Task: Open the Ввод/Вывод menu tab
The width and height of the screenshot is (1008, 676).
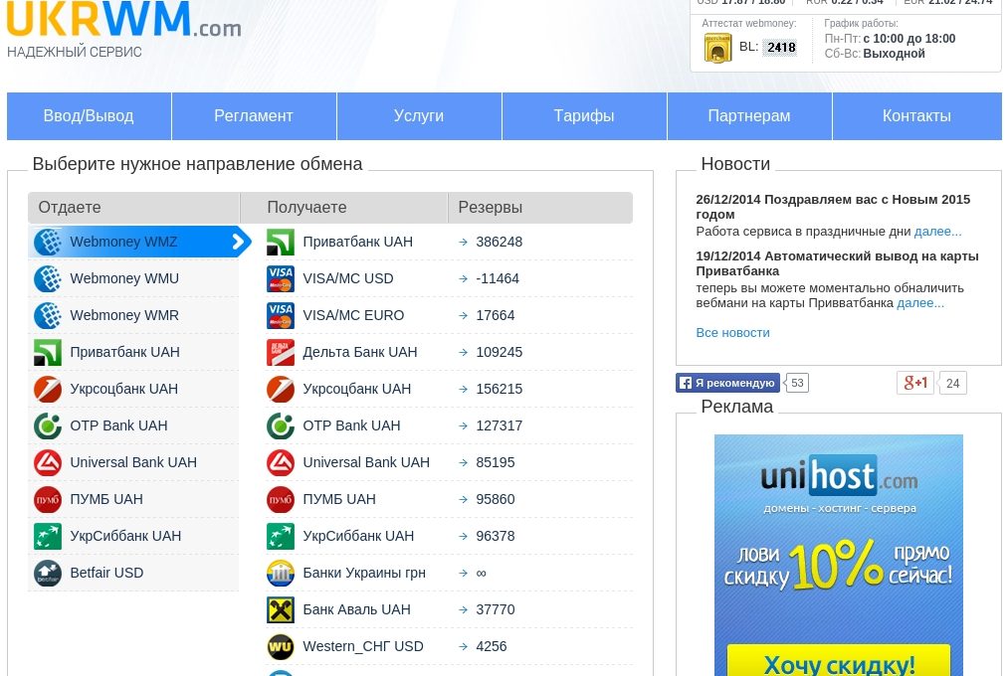Action: point(89,116)
